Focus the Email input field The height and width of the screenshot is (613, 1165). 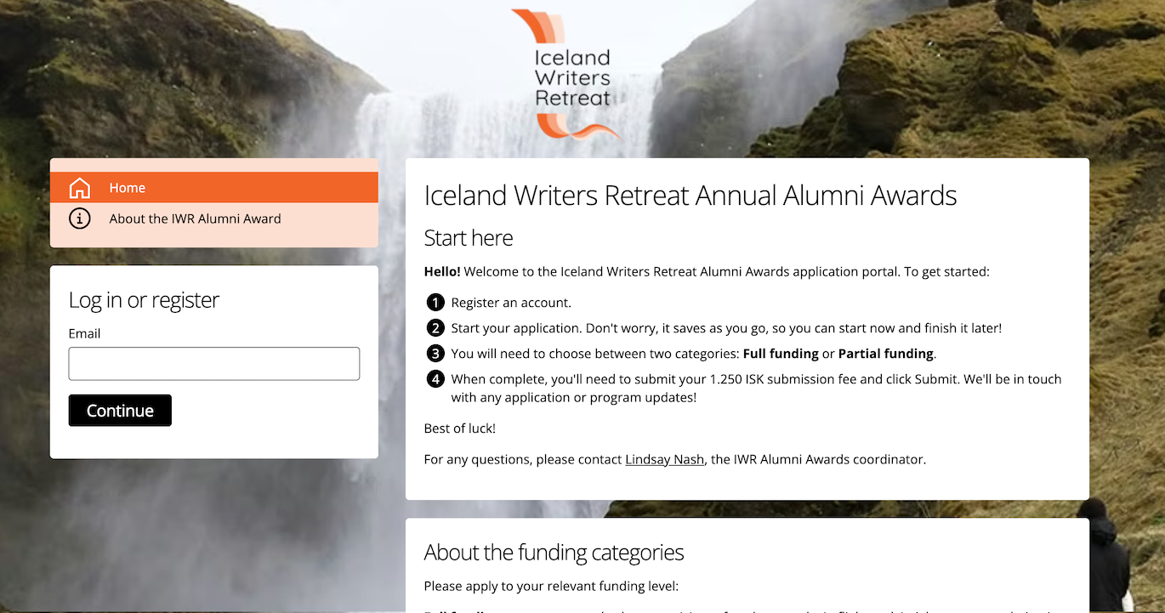pos(214,364)
